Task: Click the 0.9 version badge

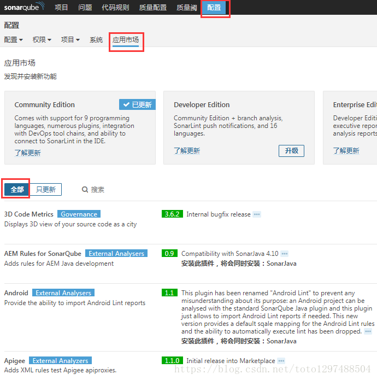Action: click(169, 254)
